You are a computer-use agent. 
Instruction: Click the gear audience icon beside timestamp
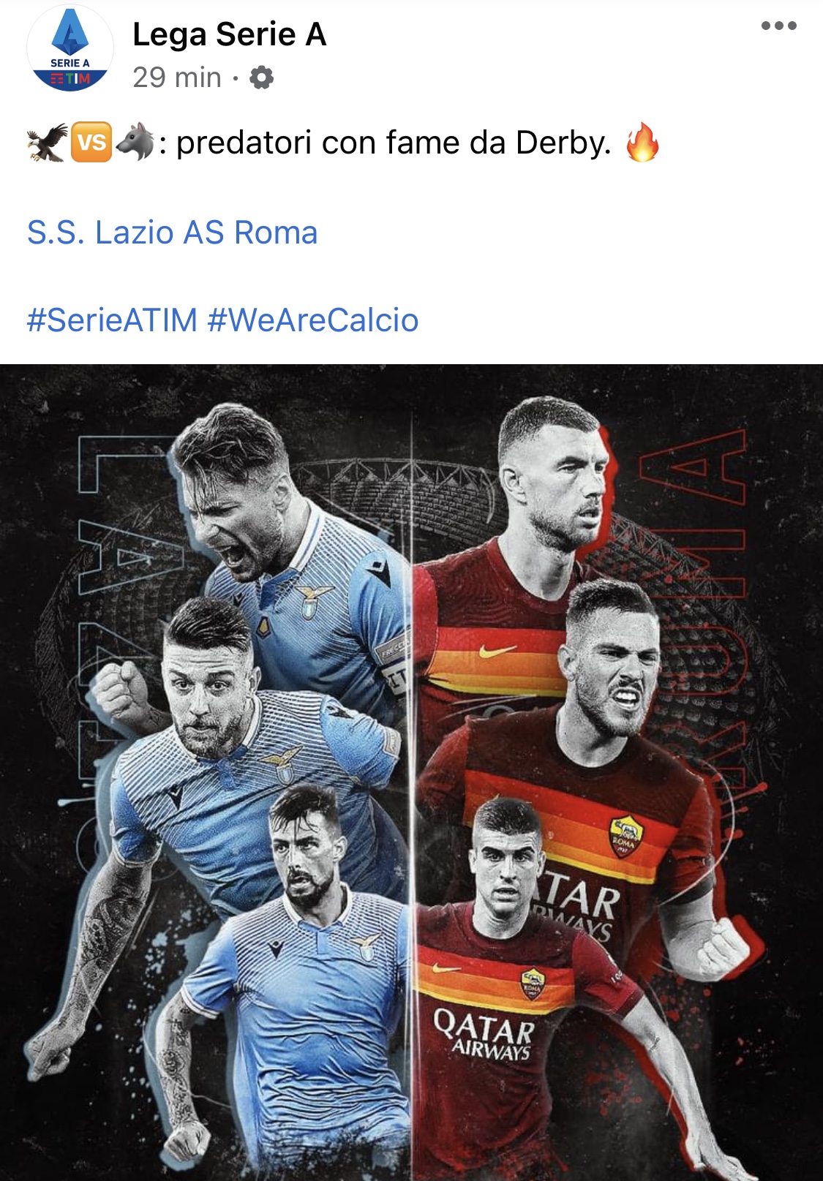pos(261,78)
